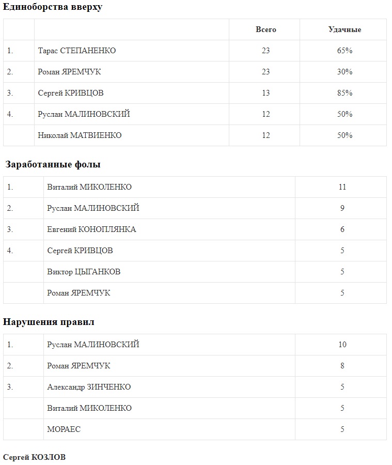Select the name МОРАЕС

coord(64,429)
